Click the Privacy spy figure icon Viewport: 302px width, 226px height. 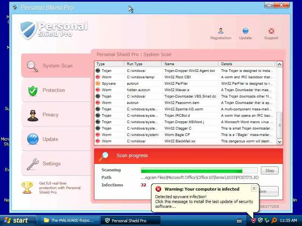coord(33,115)
